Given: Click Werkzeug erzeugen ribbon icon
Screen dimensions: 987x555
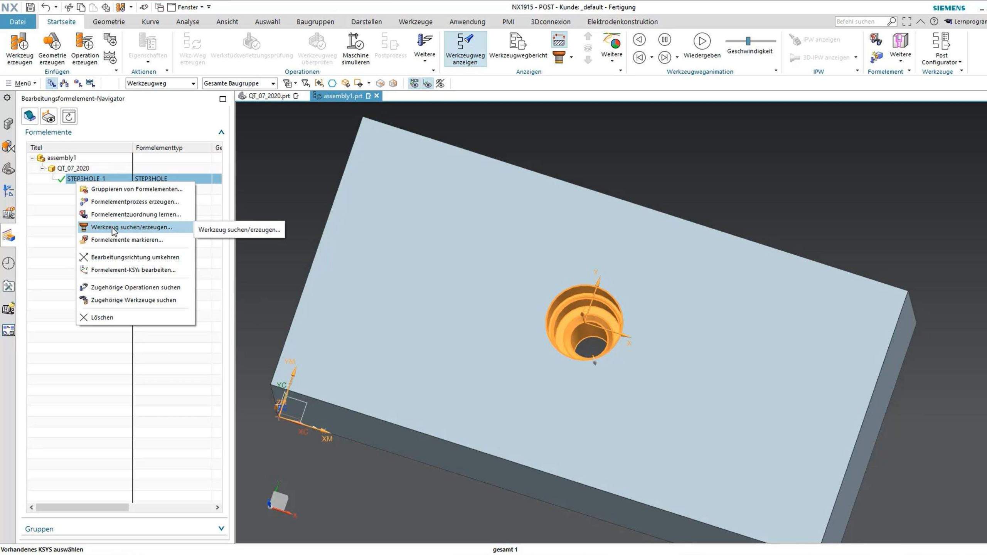Looking at the screenshot, I should 19,49.
